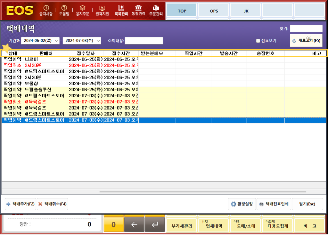
Task: Open the end date 2024-07-03 dropdown
Action: (98, 41)
